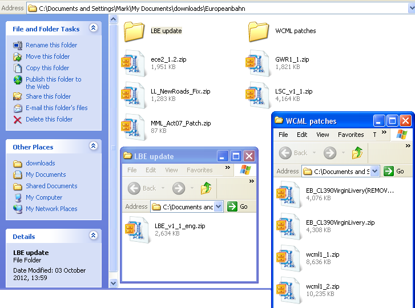Image resolution: width=415 pixels, height=308 pixels.
Task: Open the WCML patches folder icon
Action: tap(259, 31)
